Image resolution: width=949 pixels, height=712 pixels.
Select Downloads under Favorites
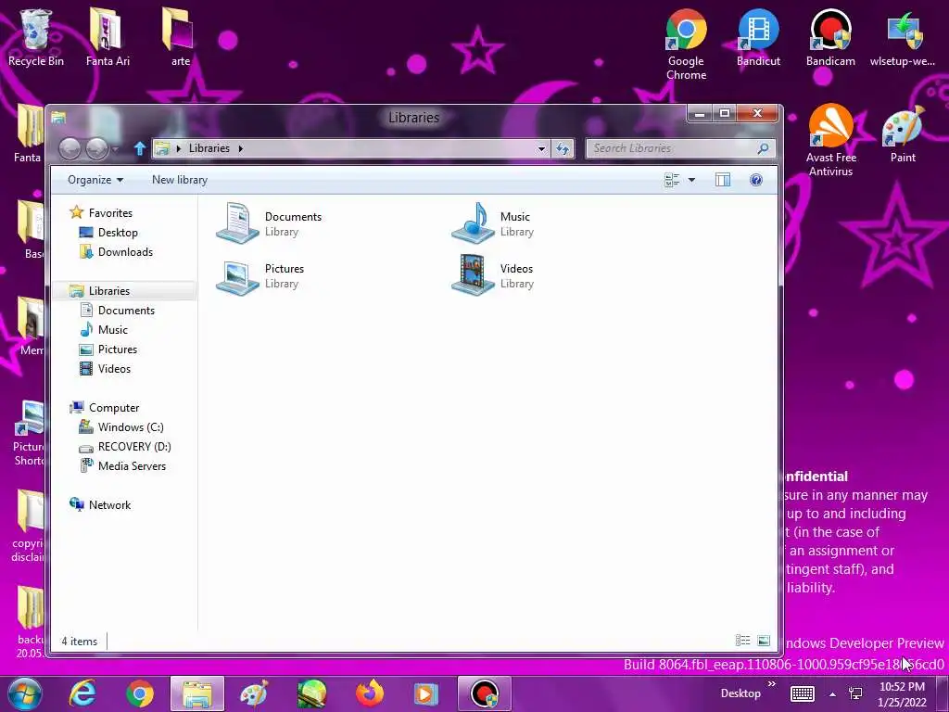(x=125, y=252)
